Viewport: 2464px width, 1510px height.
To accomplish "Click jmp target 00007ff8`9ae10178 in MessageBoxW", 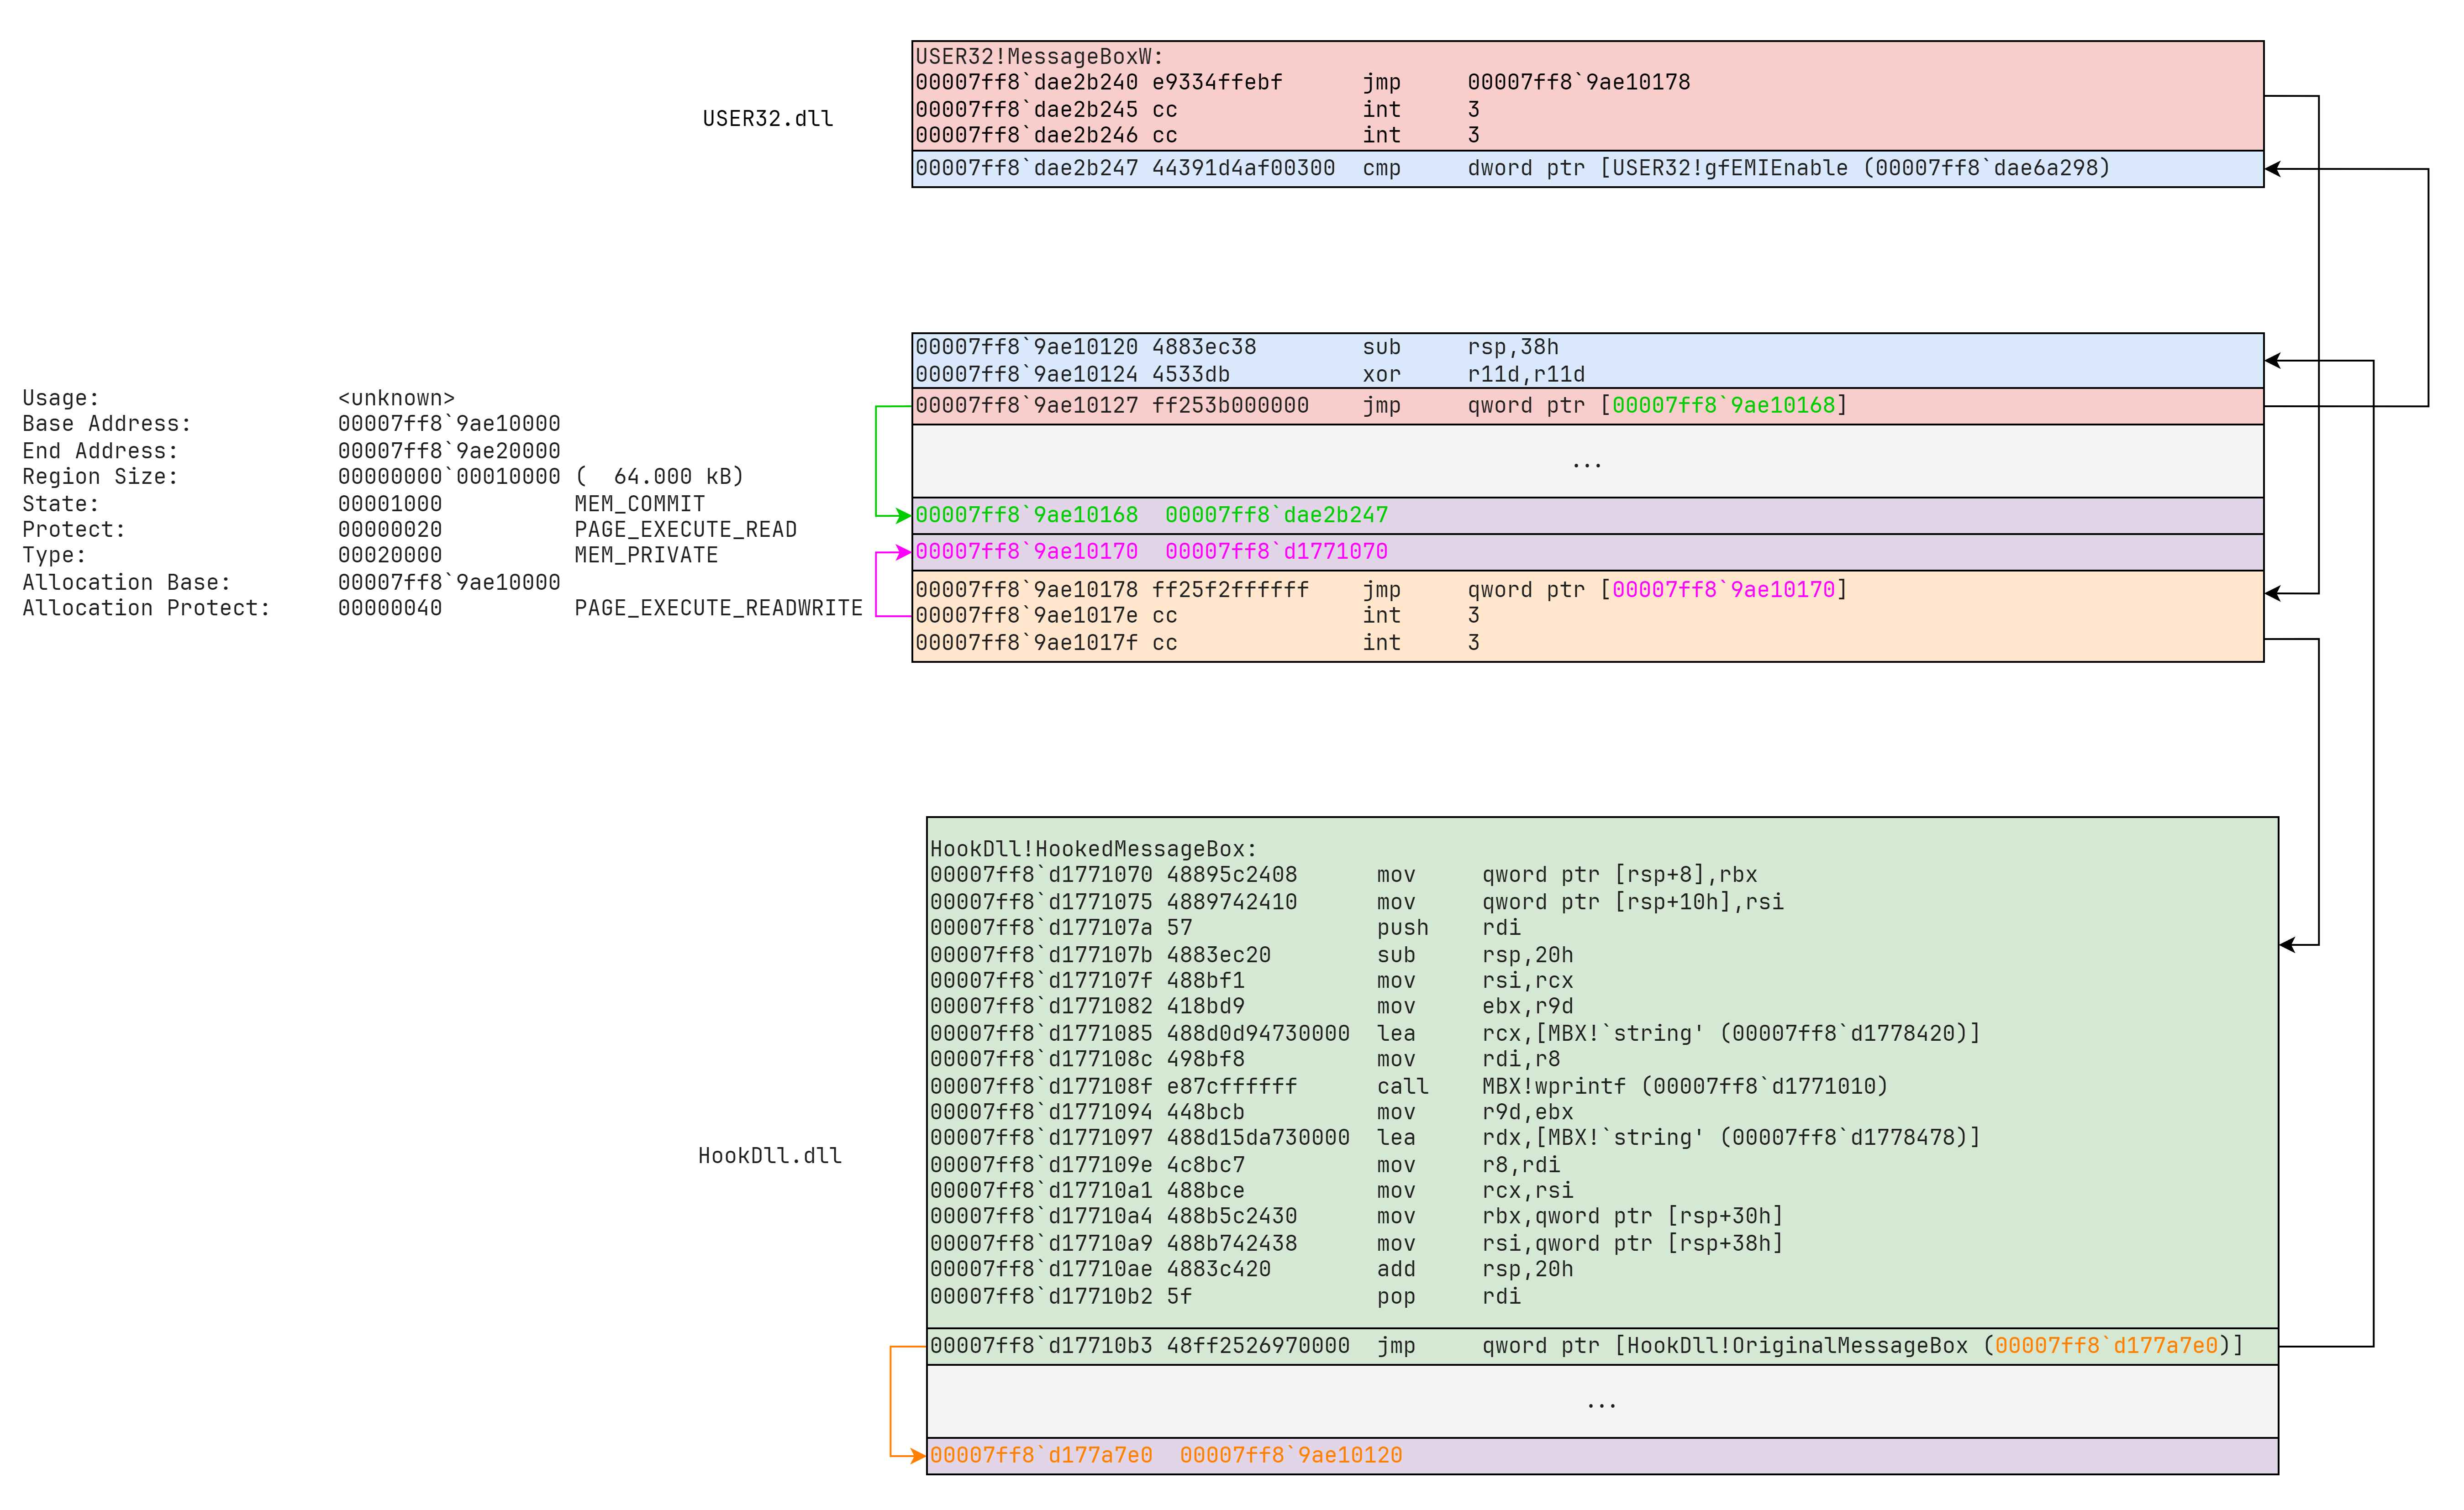I will click(1578, 83).
